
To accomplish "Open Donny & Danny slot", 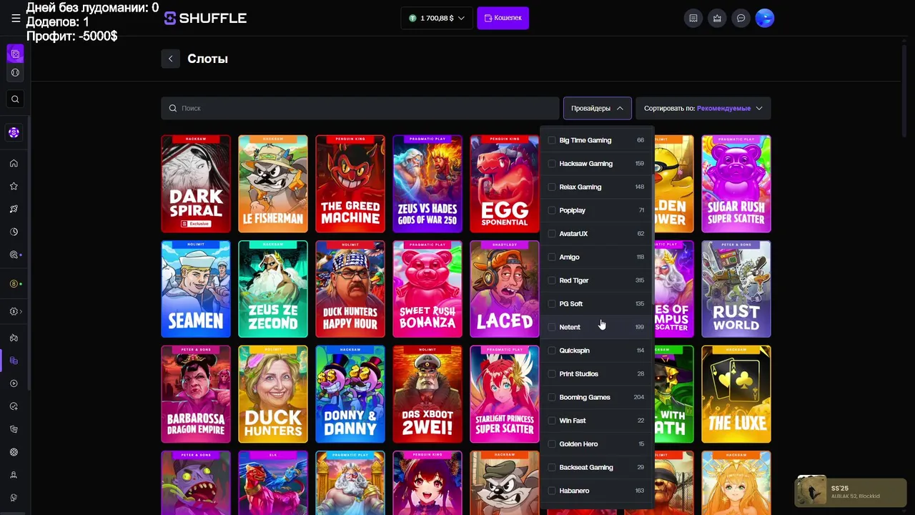I will [x=350, y=394].
